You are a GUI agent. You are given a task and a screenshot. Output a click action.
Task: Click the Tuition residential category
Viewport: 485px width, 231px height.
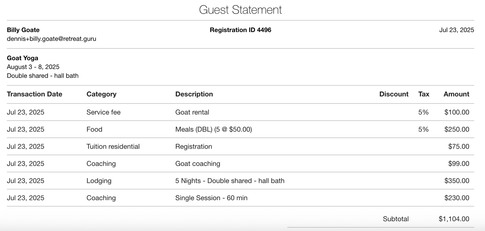(x=113, y=147)
